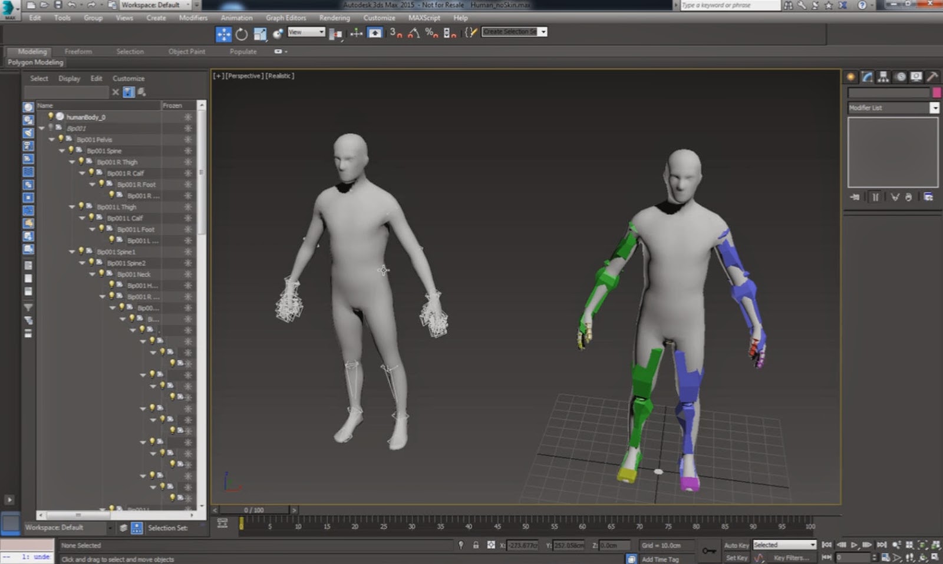The height and width of the screenshot is (564, 943).
Task: Open the Scene Explorer Display menu
Action: [x=69, y=78]
